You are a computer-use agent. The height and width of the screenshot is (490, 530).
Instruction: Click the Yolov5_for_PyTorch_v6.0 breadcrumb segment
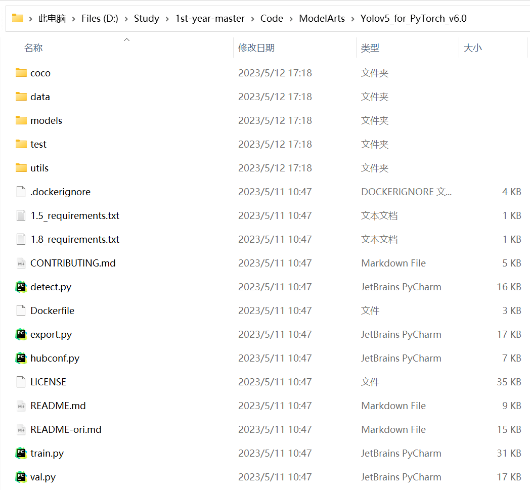[413, 19]
